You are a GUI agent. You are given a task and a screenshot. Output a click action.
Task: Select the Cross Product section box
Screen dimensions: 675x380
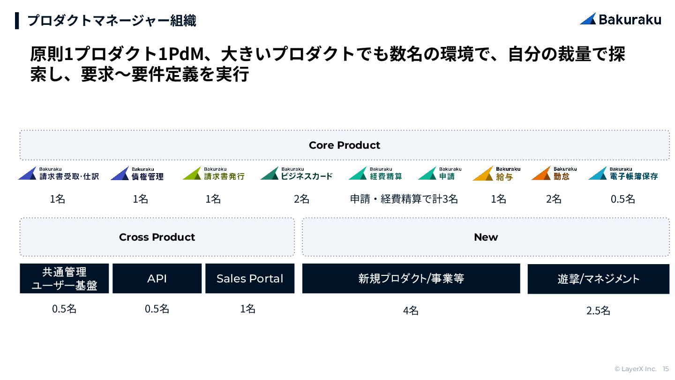pyautogui.click(x=157, y=237)
